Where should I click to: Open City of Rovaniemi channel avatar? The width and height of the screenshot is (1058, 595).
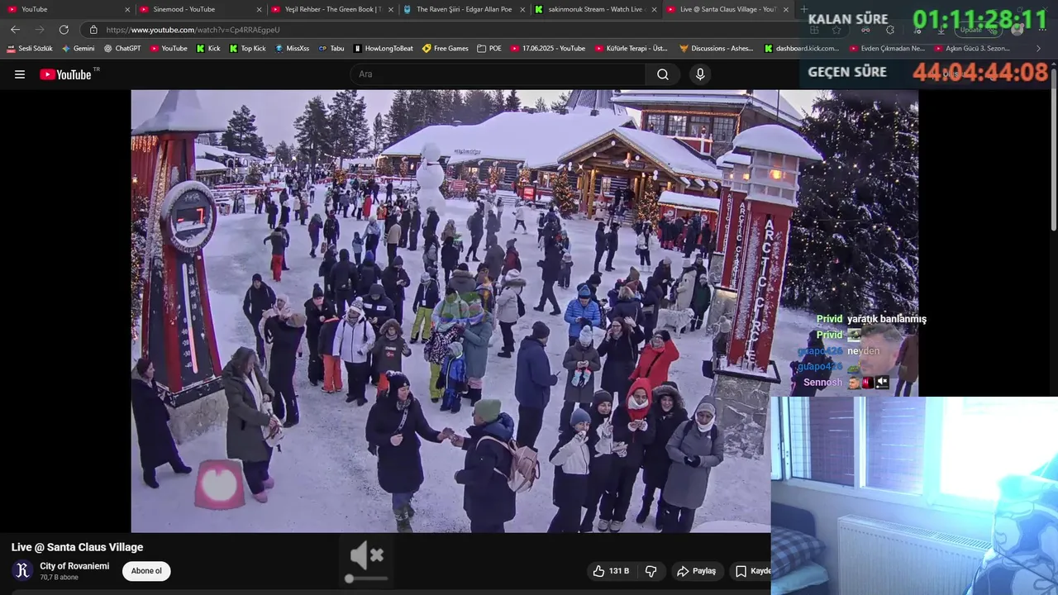(22, 570)
